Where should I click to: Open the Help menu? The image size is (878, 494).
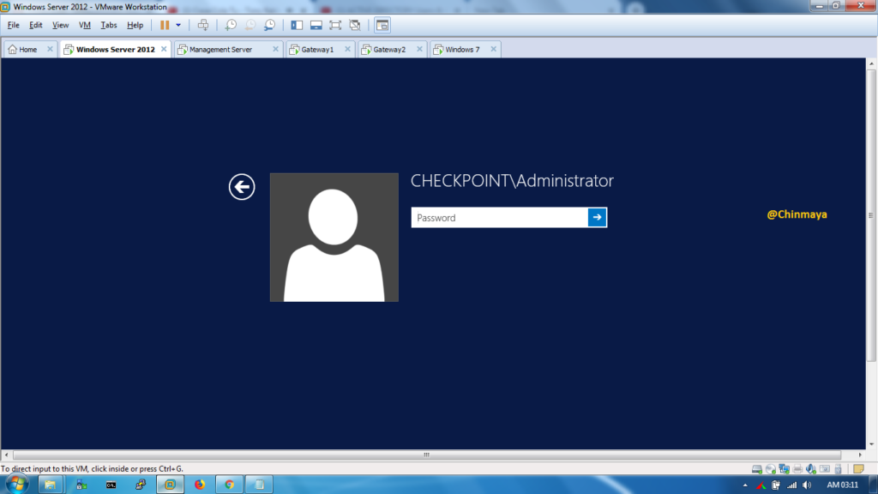coord(135,25)
